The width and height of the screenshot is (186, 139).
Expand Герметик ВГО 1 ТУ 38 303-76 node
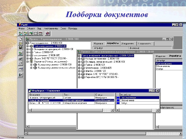tap(79, 77)
